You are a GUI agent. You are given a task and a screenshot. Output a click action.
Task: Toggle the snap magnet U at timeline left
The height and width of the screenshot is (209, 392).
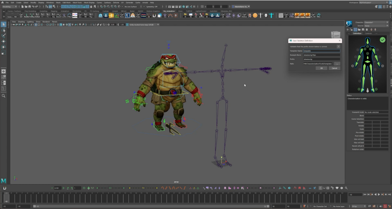[5, 188]
